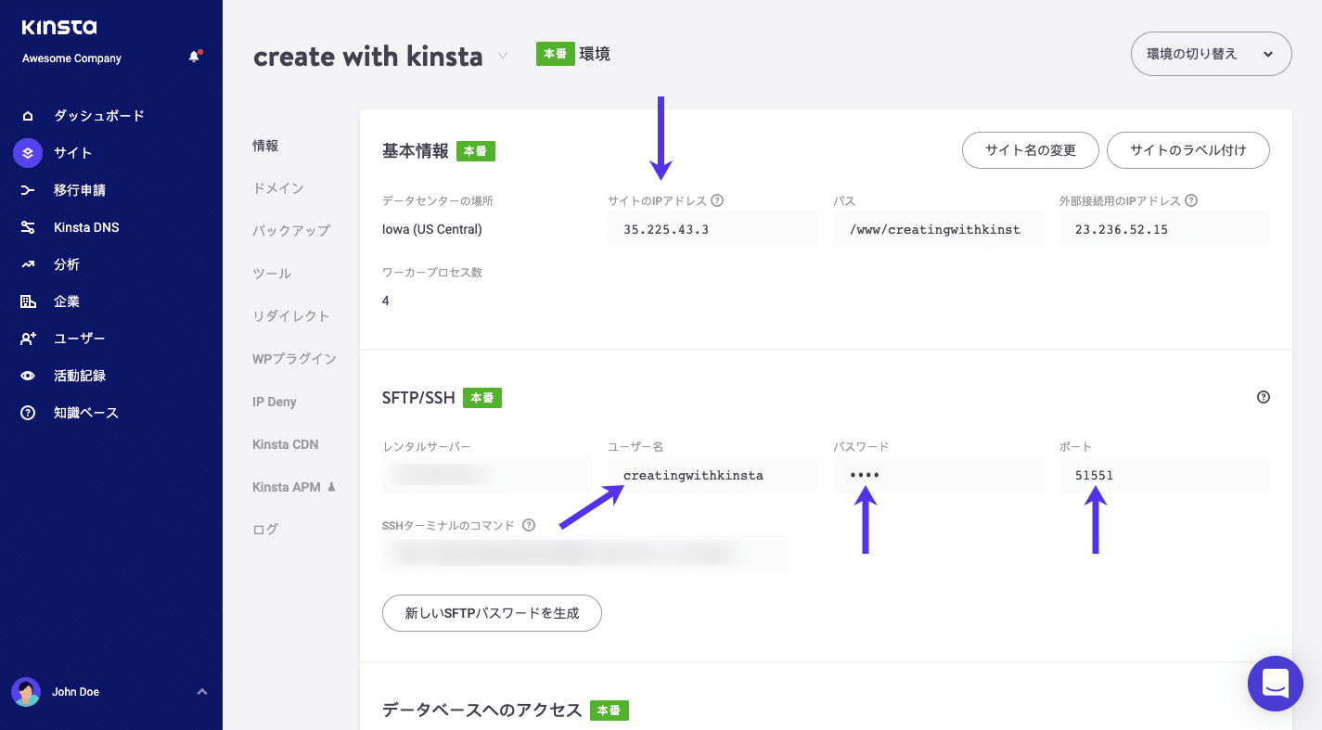
Task: Select ドメイン tab
Action: [x=278, y=188]
